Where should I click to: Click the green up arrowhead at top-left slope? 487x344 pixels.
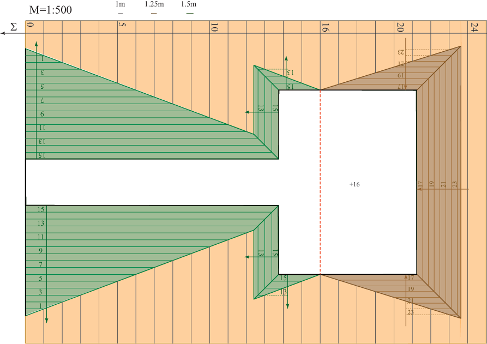[36, 43]
